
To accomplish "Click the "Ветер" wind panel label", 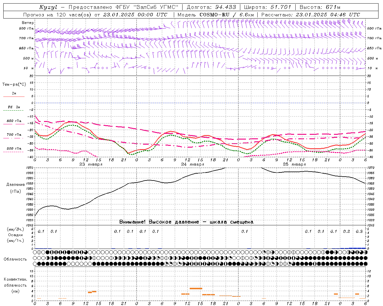I will pos(28,23).
